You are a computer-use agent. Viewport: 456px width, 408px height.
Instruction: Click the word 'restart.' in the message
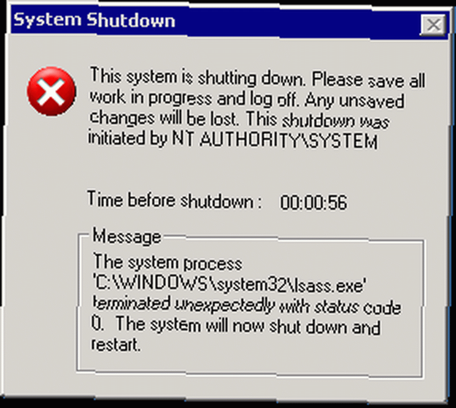coord(116,345)
